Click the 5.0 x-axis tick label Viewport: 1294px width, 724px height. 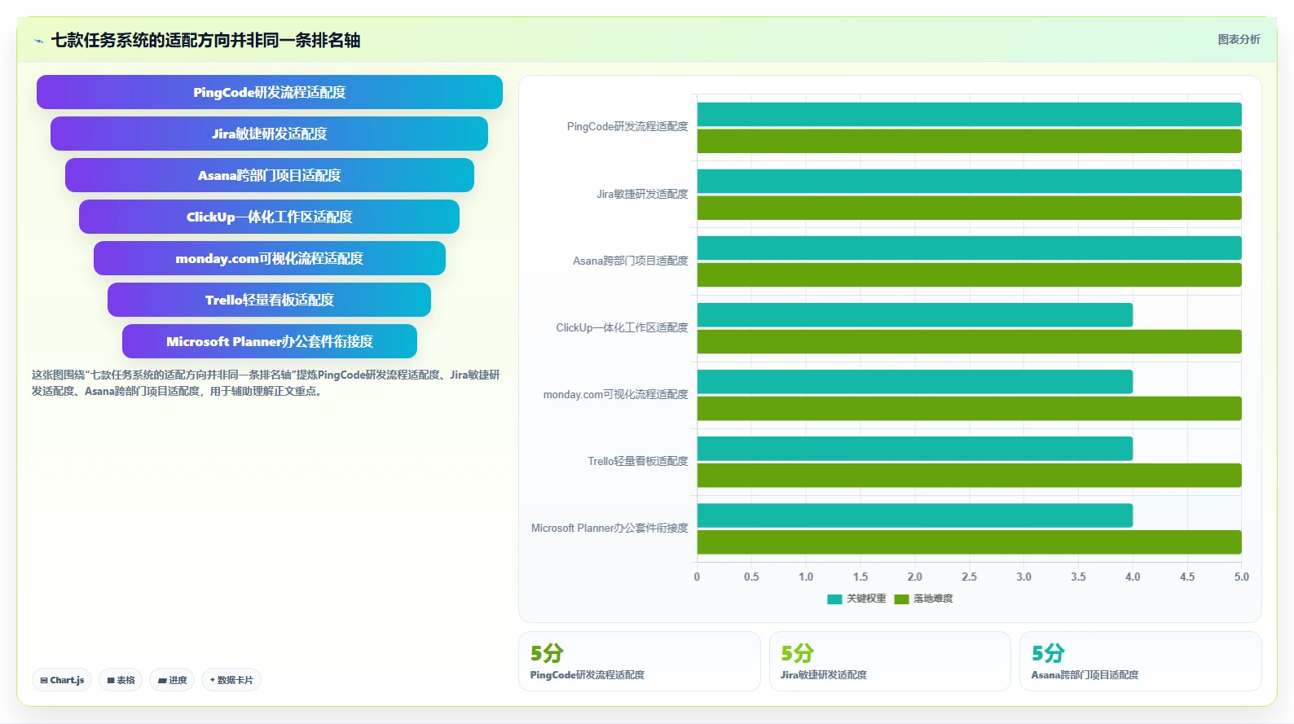(x=1241, y=577)
